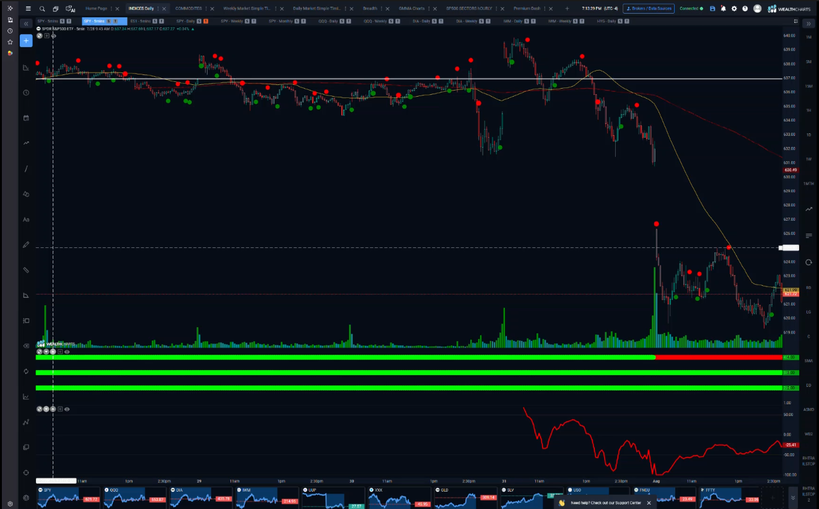Switch to the Breadth tab
The width and height of the screenshot is (819, 509).
click(x=370, y=9)
